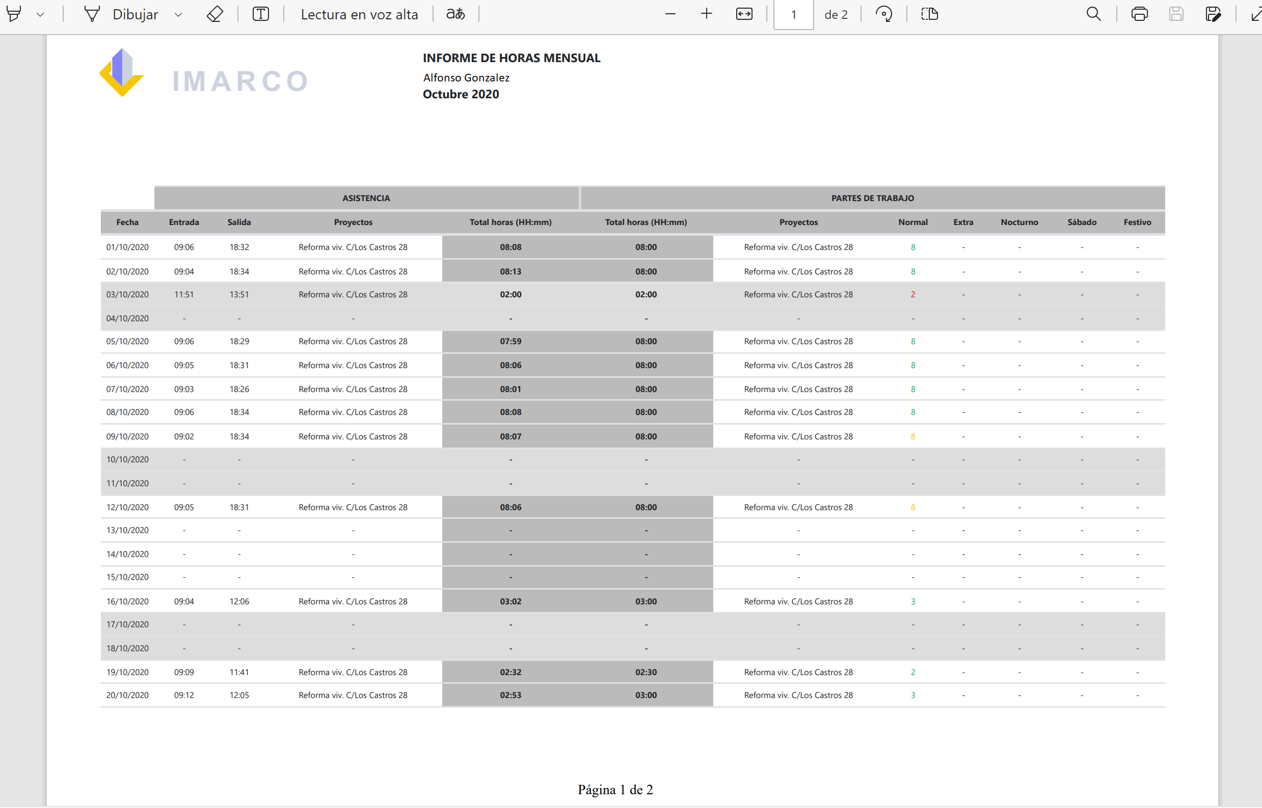This screenshot has width=1262, height=808.
Task: Select the highlighter tool icon
Action: tap(14, 14)
